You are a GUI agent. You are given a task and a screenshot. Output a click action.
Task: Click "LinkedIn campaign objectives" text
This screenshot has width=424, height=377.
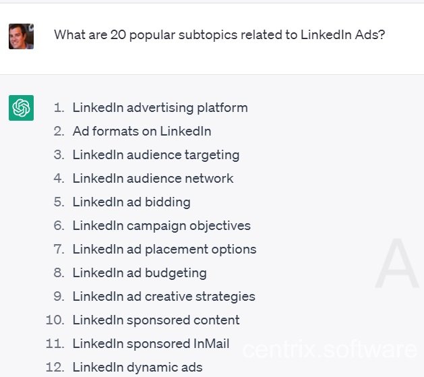(x=161, y=226)
